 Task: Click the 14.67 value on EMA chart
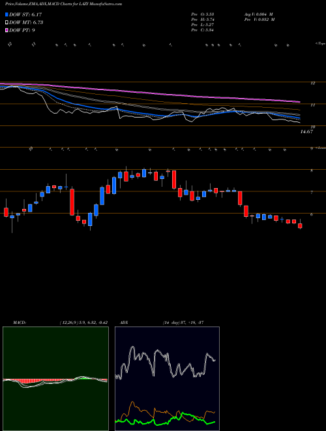point(306,132)
